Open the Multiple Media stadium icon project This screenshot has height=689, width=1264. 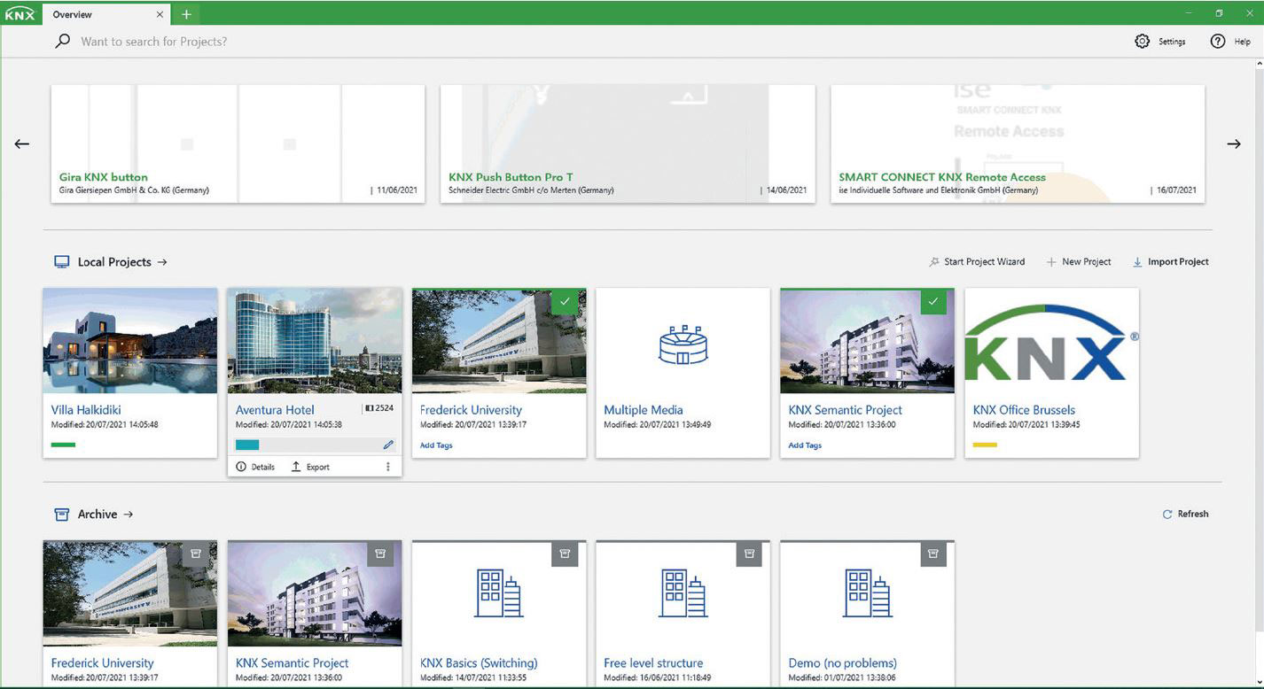coord(683,344)
